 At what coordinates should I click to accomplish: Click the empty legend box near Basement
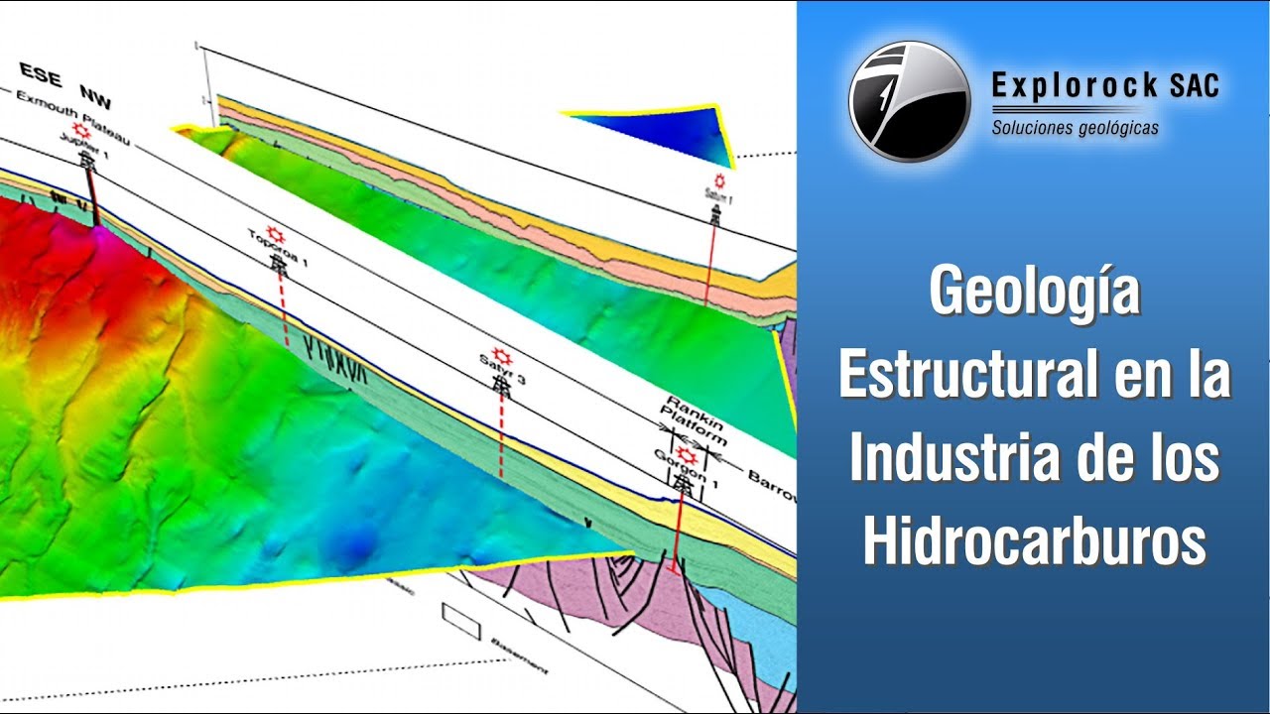pyautogui.click(x=461, y=621)
